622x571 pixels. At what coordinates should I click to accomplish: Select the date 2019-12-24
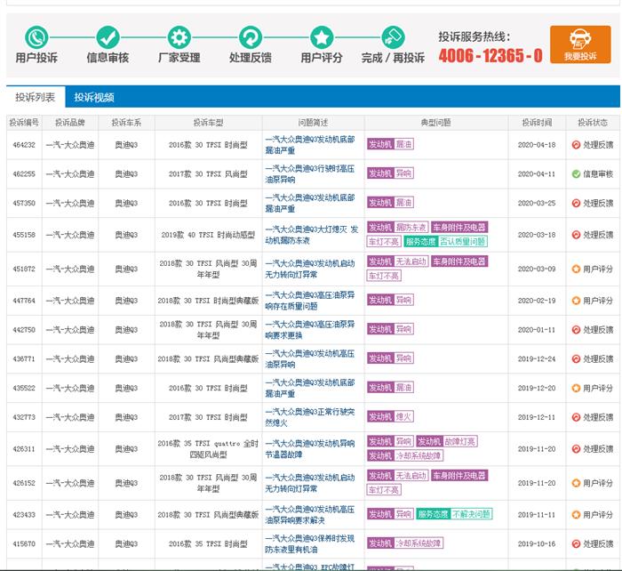[x=537, y=358]
